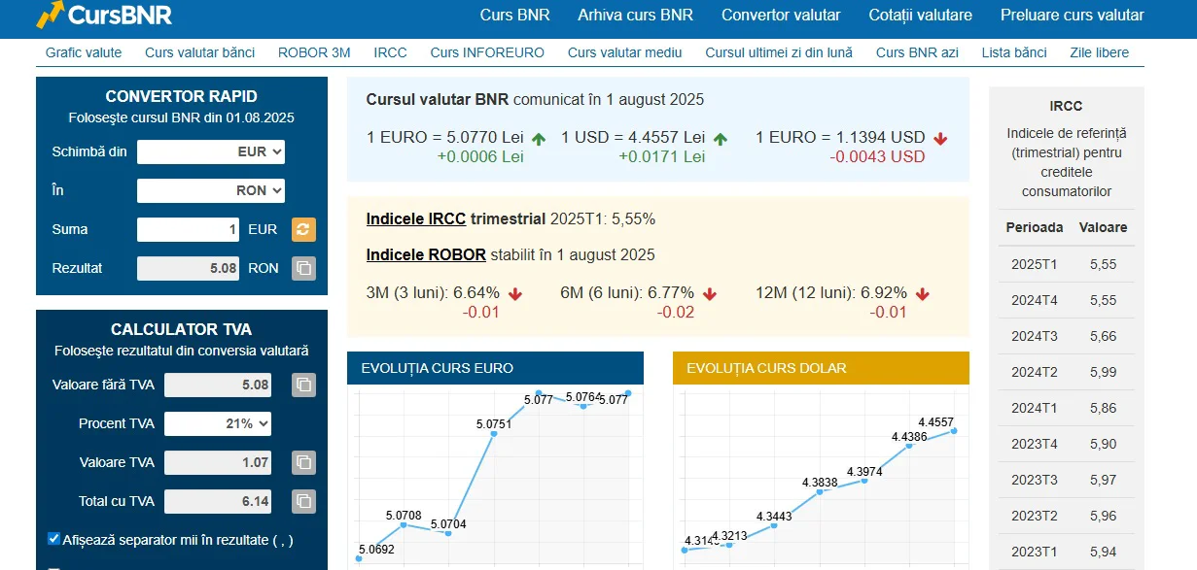Screen dimensions: 1197x570
Task: Click the 5.0751 point on euro chart
Action: (494, 434)
